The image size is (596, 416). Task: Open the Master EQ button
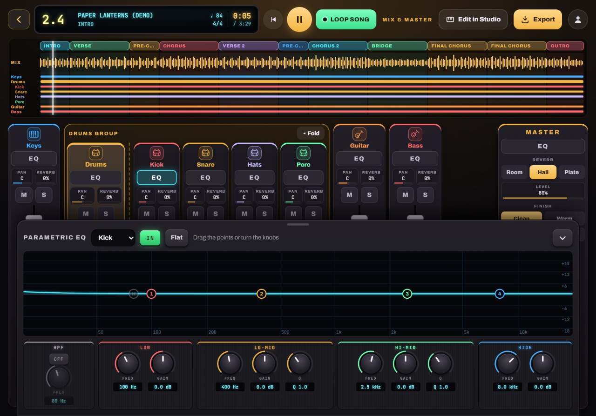point(543,146)
